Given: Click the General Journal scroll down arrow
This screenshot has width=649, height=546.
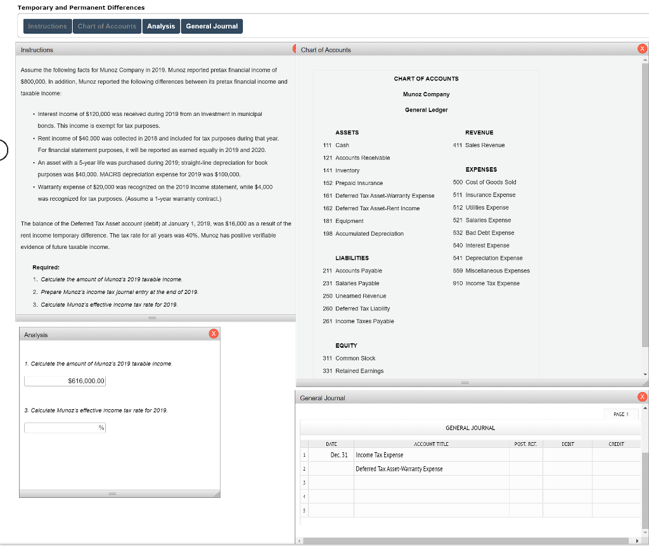Looking at the screenshot, I should [x=645, y=533].
